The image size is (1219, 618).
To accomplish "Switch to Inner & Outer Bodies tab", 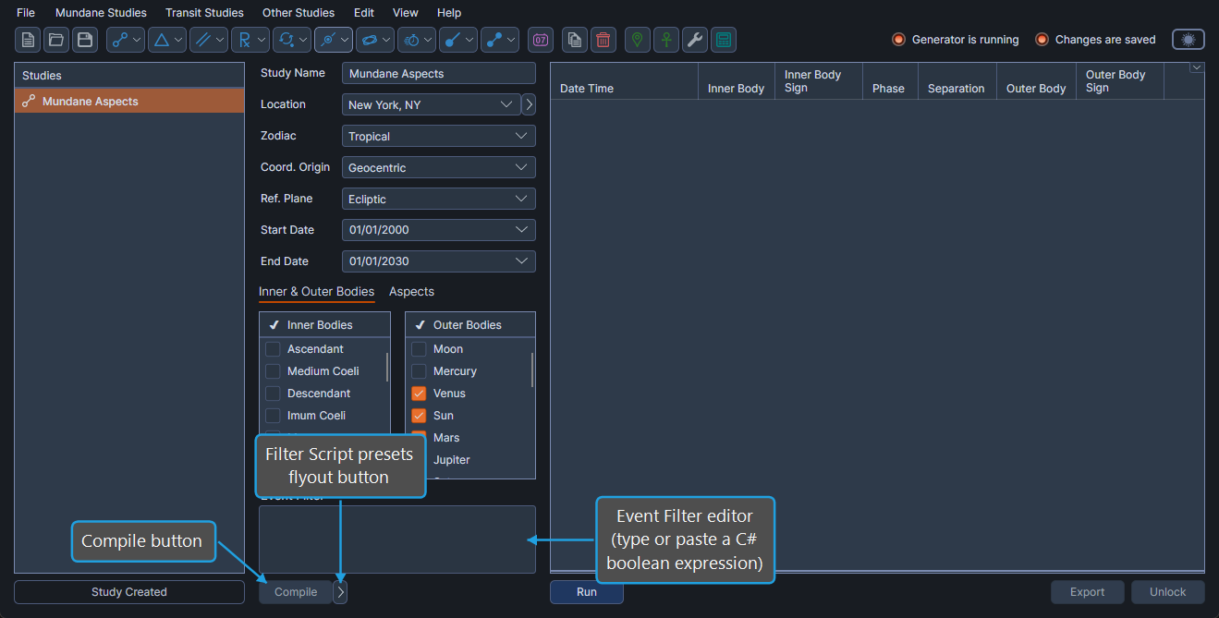I will 316,292.
